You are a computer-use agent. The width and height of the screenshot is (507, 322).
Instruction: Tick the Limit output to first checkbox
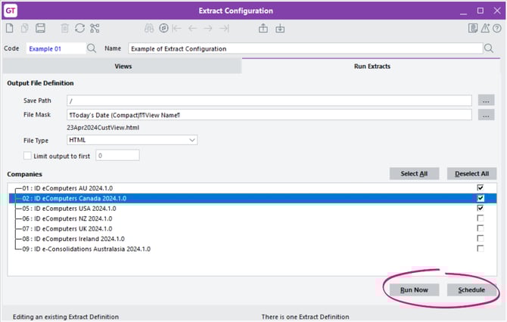[x=28, y=155]
